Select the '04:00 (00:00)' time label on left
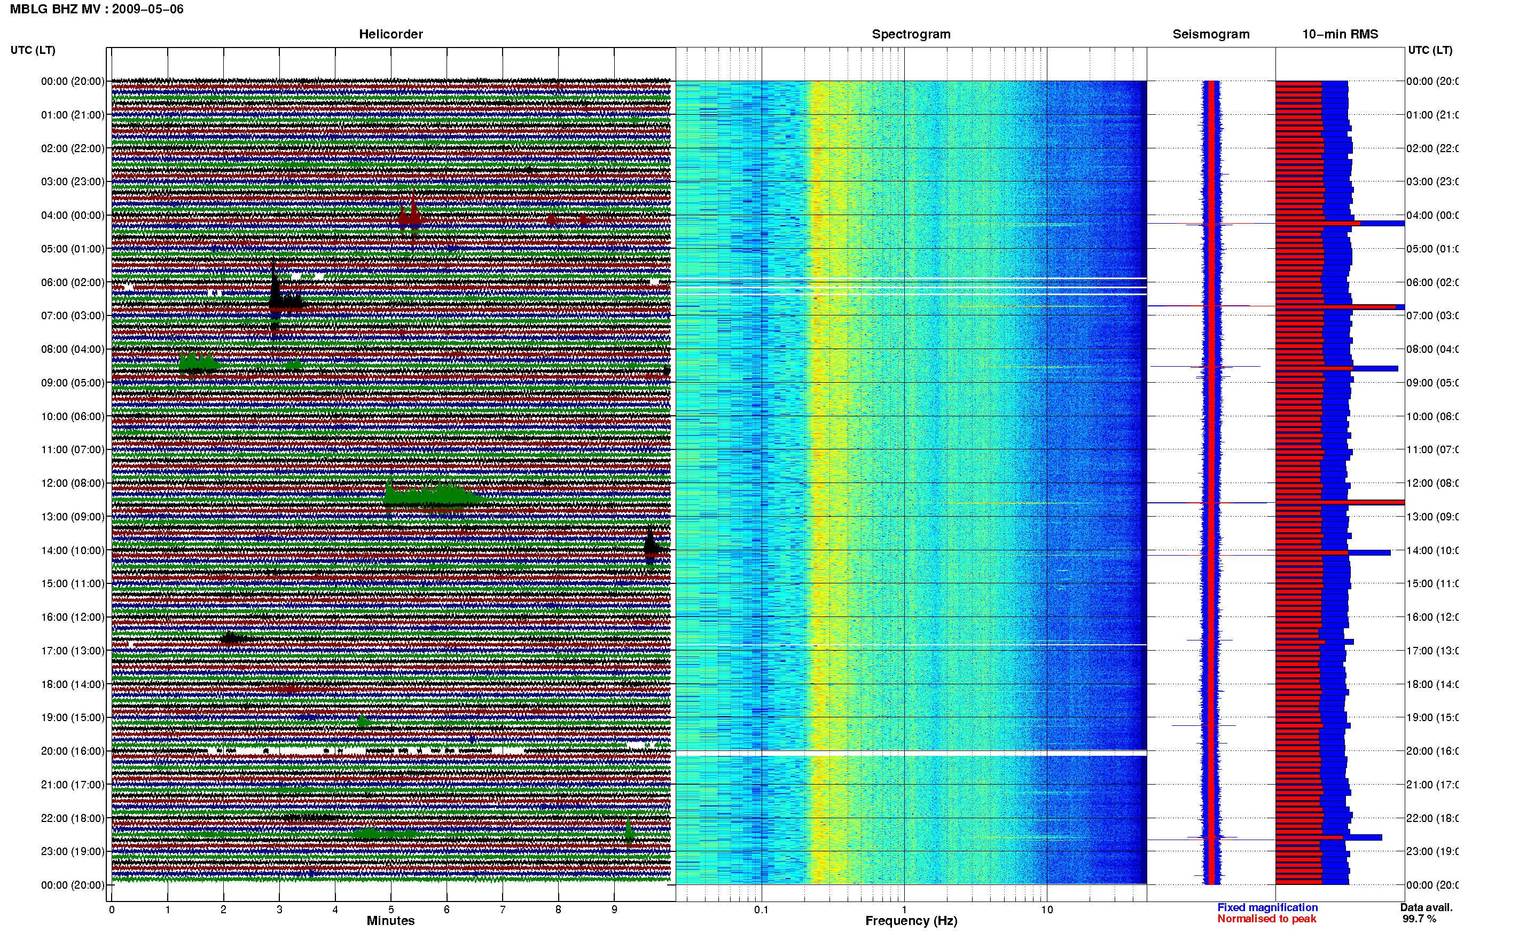The width and height of the screenshot is (1519, 949). pyautogui.click(x=73, y=215)
